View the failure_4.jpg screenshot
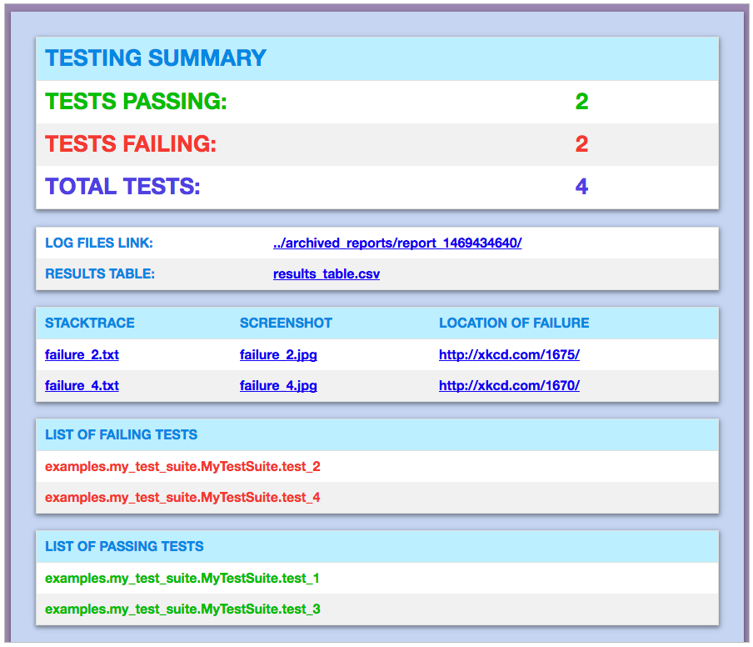 coord(278,385)
